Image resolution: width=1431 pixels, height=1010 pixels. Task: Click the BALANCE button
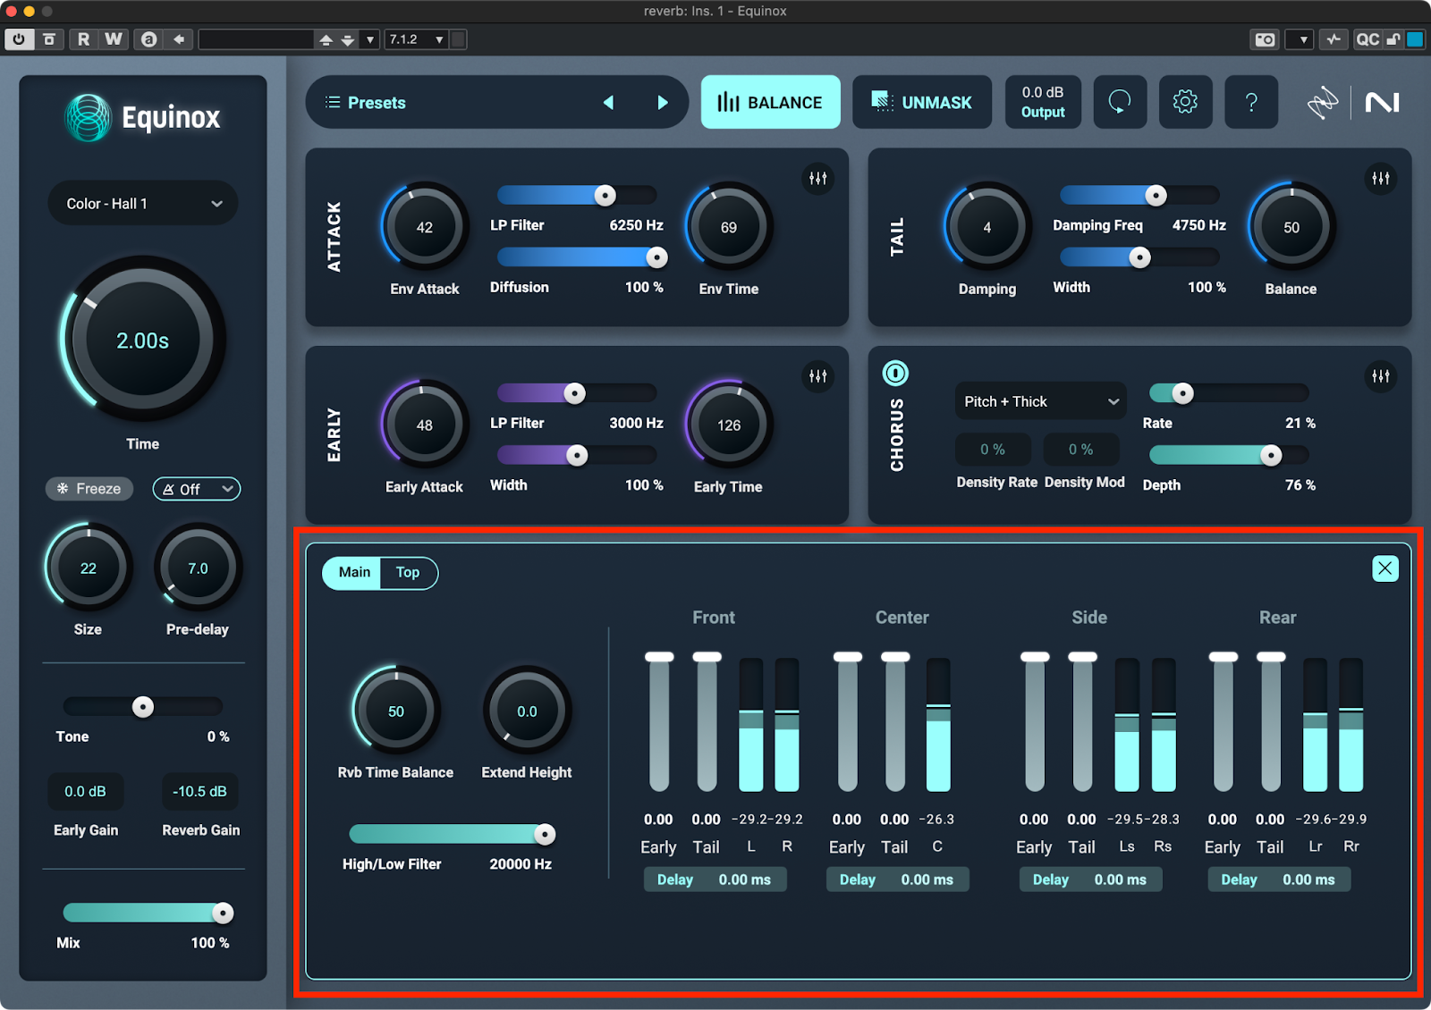pyautogui.click(x=770, y=103)
